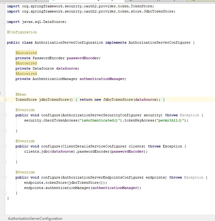Click fold end marker below endpoints.authenticationManager line
Viewport: 215px width, 221px height.
(5, 193)
